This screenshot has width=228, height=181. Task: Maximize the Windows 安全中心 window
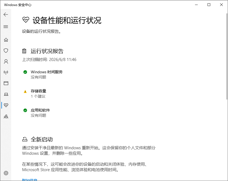pos(209,5)
